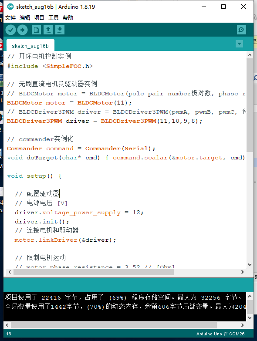Click the '// 开环电机控制实例' comment
Viewport: 257px width, 341px height.
pyautogui.click(x=39, y=57)
